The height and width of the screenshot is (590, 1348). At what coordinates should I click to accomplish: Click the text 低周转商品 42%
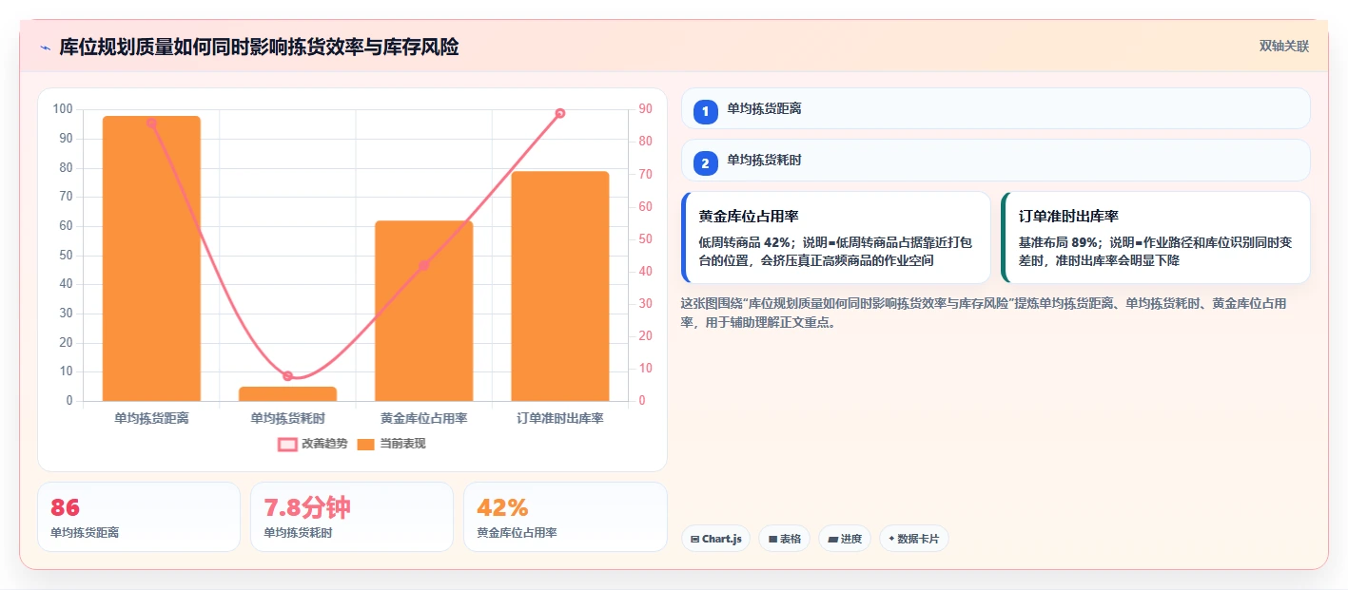(746, 242)
